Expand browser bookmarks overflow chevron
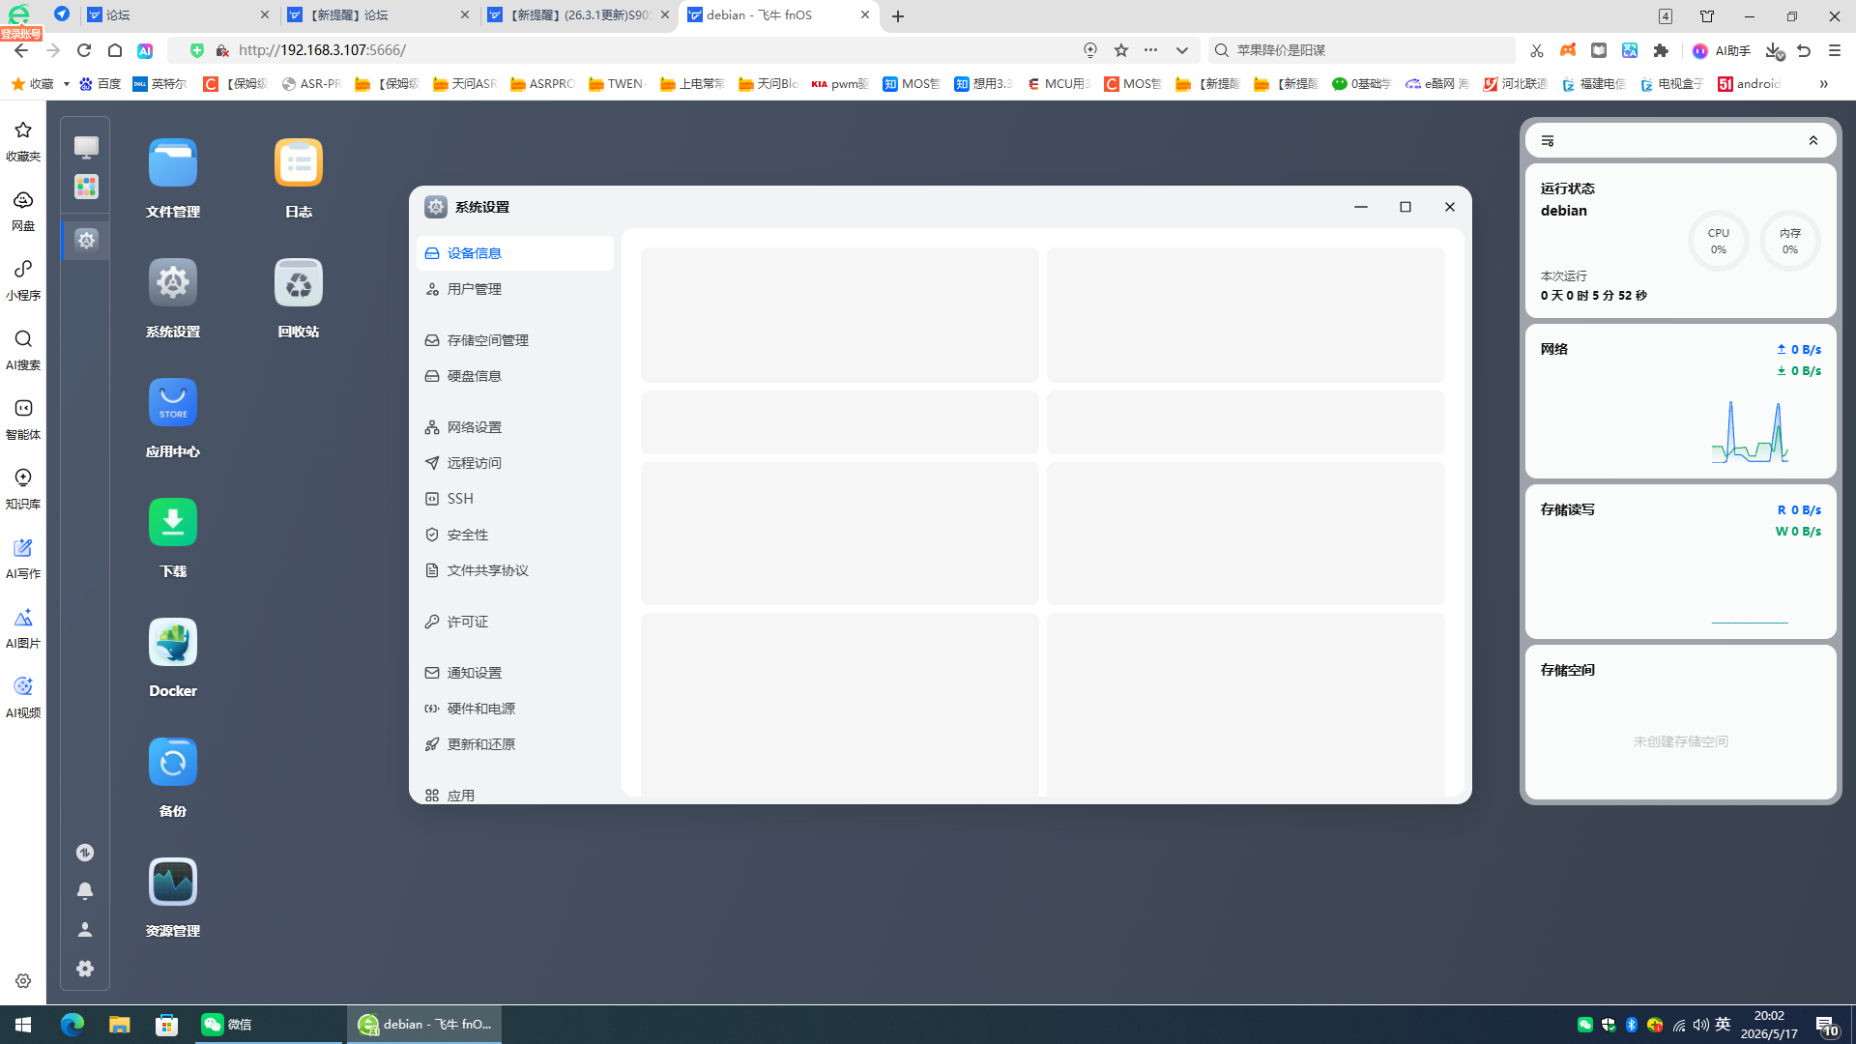Screen dimensions: 1856x1044 (x=1823, y=84)
